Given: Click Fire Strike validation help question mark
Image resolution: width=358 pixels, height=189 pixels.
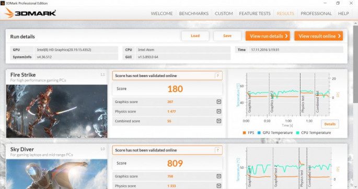Looking at the screenshot, I should click(217, 75).
